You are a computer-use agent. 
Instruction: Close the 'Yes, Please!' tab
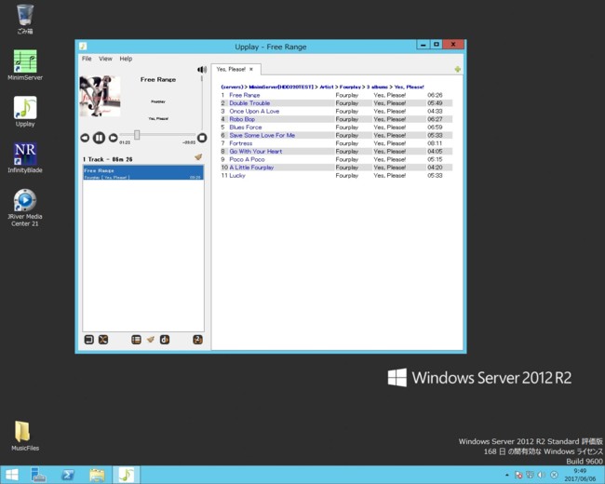(x=251, y=70)
